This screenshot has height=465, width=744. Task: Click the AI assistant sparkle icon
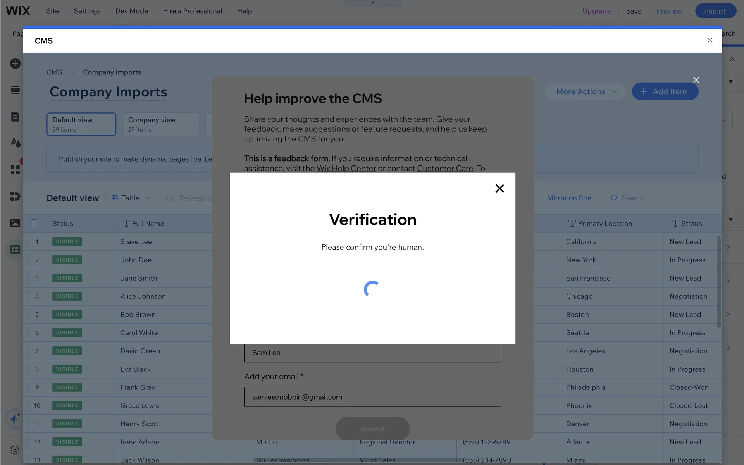coord(15,418)
